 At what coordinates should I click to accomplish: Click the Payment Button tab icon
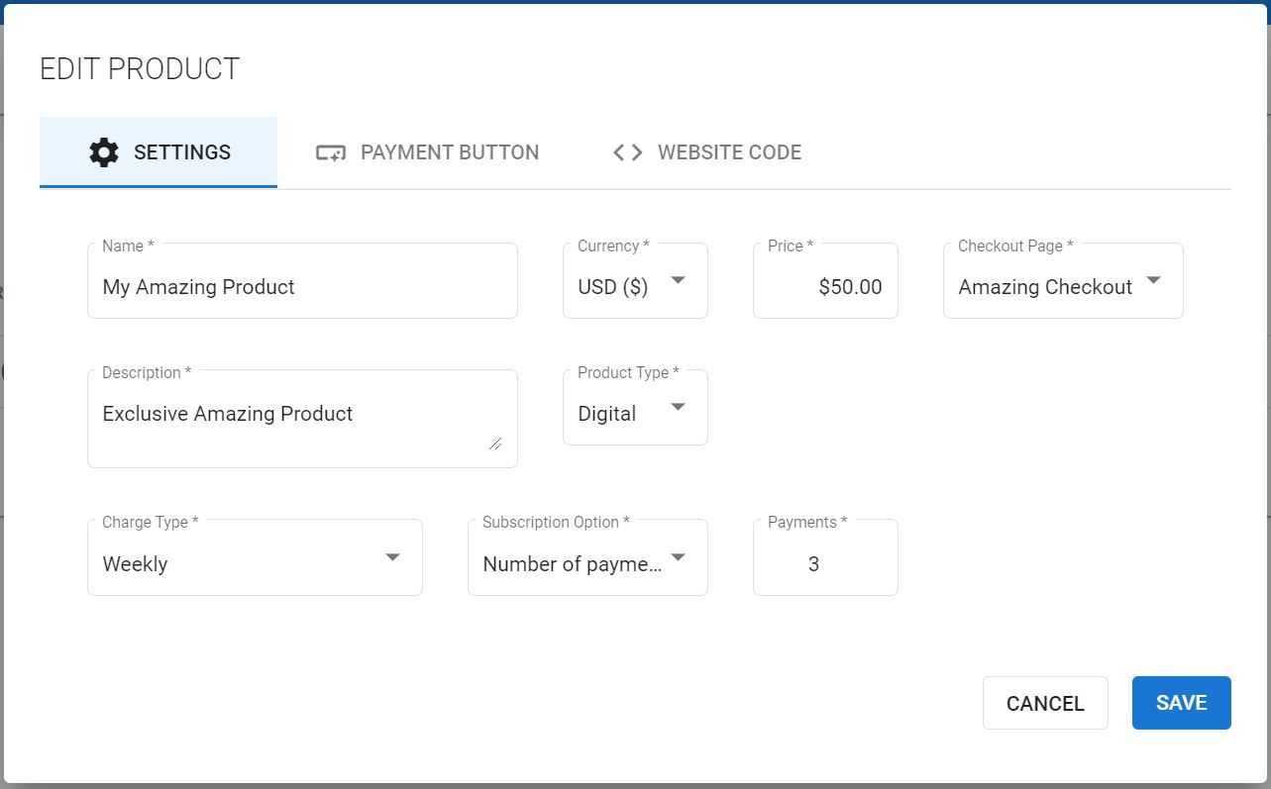330,152
